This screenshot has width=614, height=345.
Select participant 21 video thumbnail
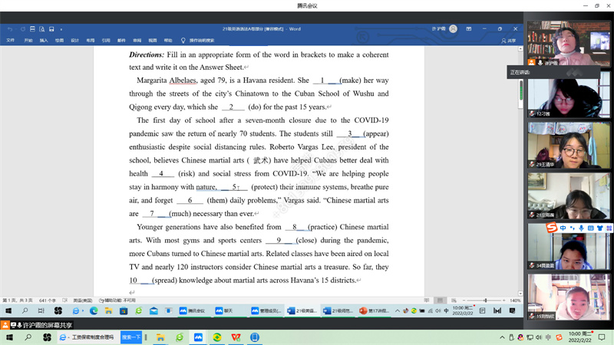569,195
